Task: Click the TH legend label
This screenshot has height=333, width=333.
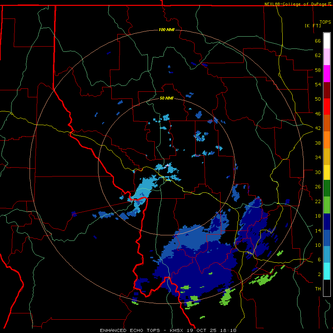Action: pyautogui.click(x=318, y=289)
